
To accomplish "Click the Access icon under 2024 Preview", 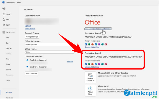I will (x=106, y=64).
